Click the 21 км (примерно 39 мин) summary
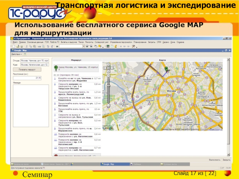This screenshot has height=179, width=239. (66, 75)
